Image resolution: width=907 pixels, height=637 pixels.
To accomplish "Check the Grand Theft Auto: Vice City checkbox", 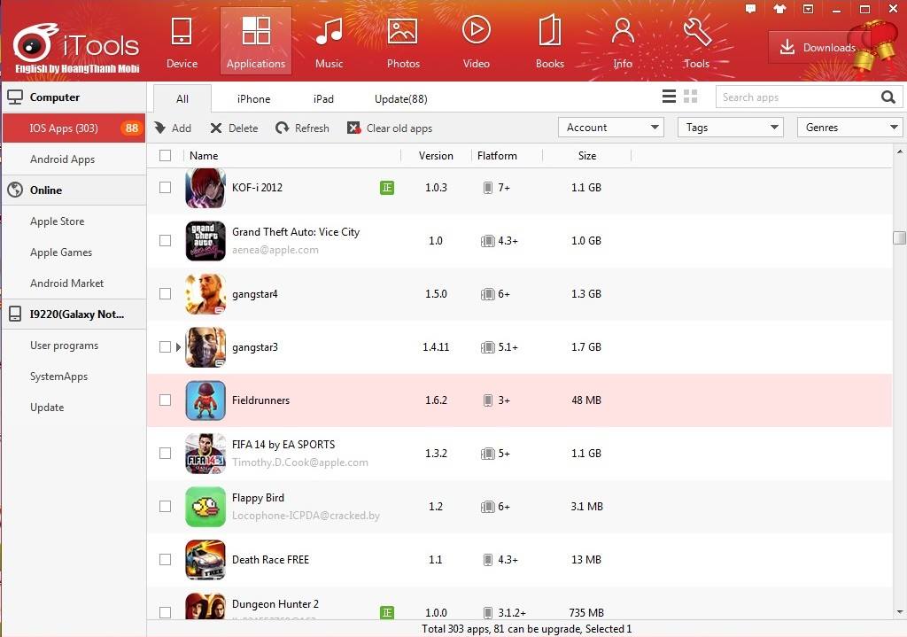I will click(165, 241).
